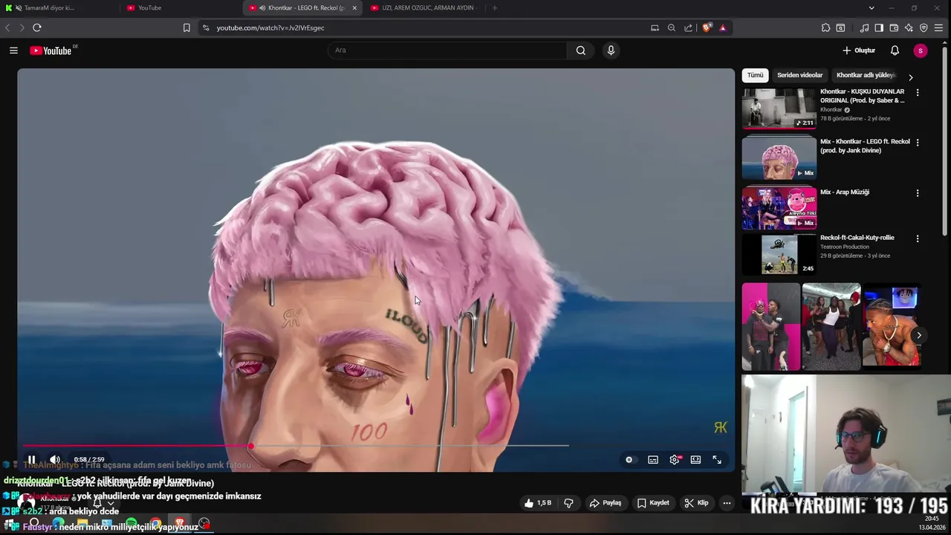The height and width of the screenshot is (535, 951).
Task: Bookmark this page
Action: click(x=186, y=27)
